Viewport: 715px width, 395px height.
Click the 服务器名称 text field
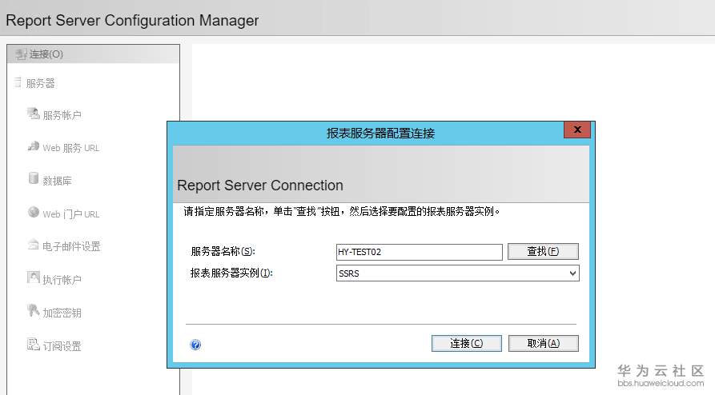click(x=419, y=252)
